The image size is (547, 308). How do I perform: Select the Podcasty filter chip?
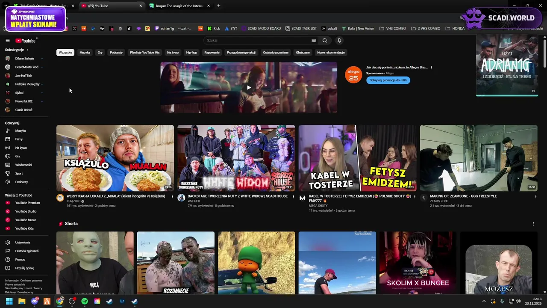[116, 53]
